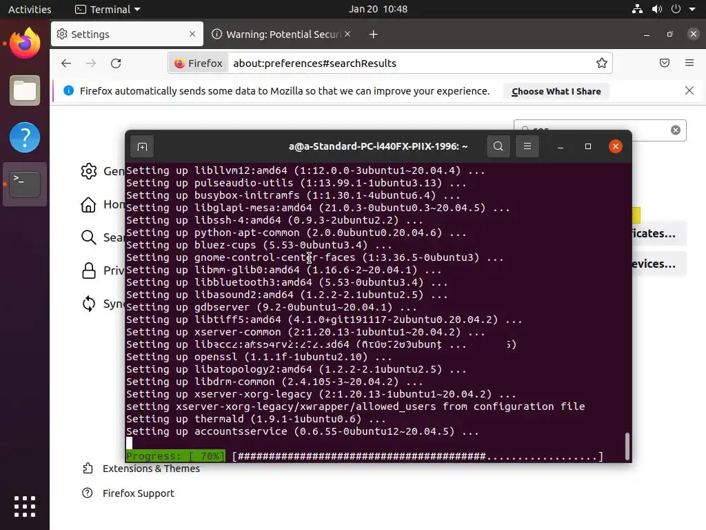This screenshot has height=530, width=706.
Task: Click the terminal search icon
Action: 498,146
